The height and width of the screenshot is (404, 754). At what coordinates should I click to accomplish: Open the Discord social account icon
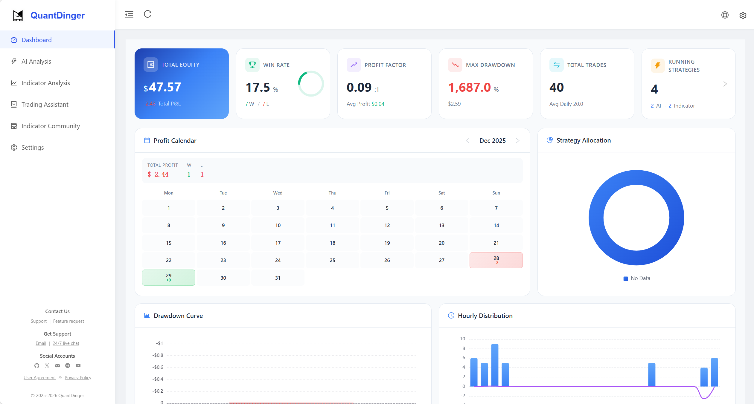[x=57, y=365]
